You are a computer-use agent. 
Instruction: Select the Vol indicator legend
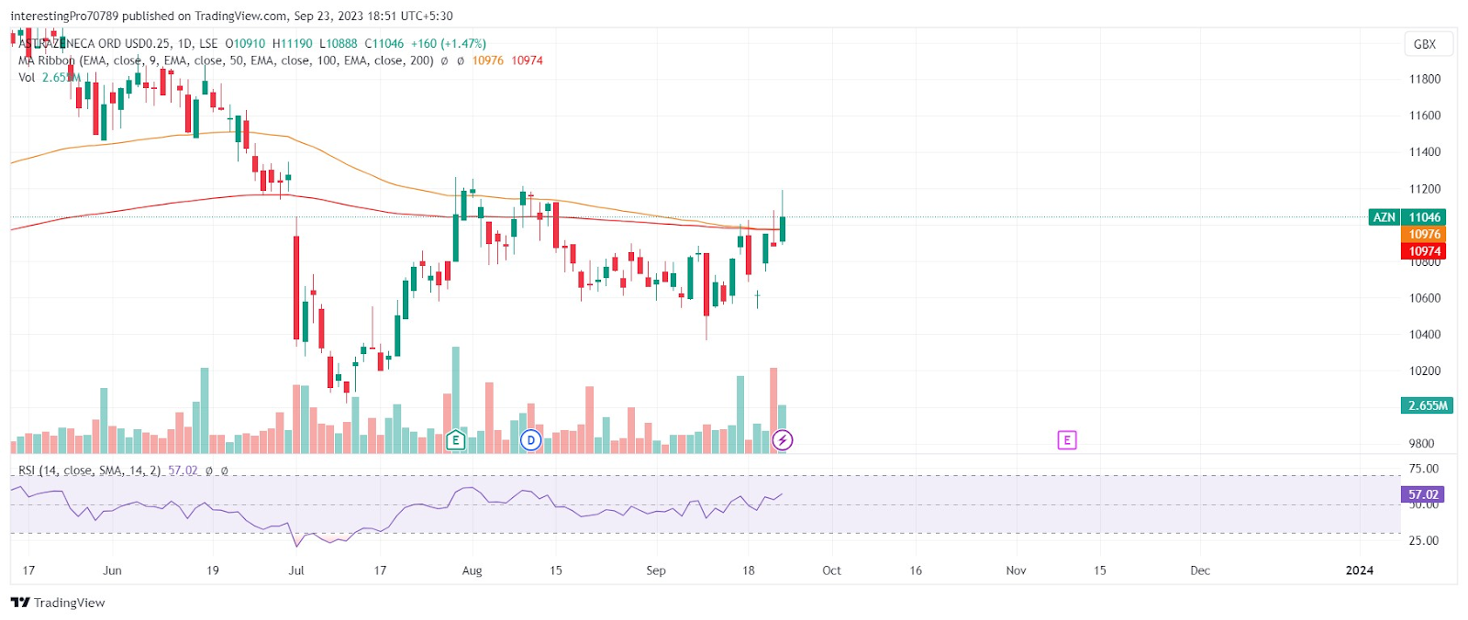coord(27,77)
